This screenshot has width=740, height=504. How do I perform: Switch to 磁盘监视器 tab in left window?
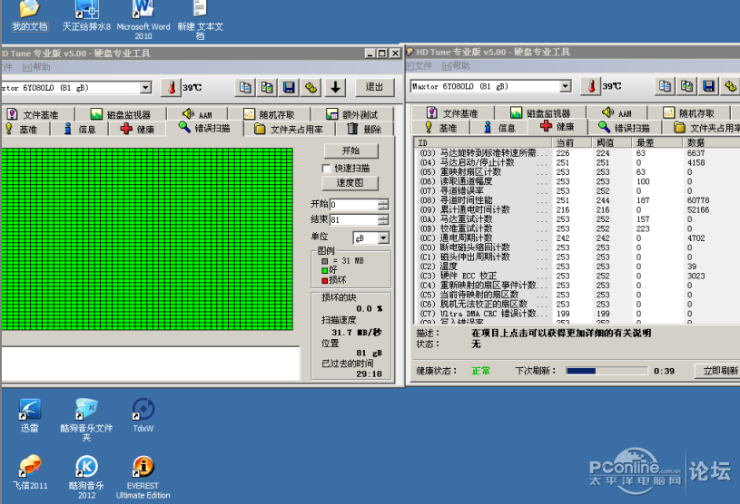click(122, 114)
